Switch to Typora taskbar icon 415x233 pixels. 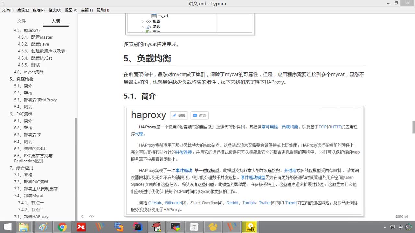tap(194, 227)
